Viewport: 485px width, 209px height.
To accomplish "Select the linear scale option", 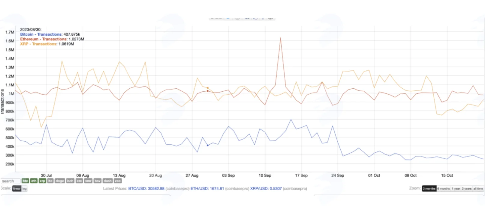I will click(17, 189).
